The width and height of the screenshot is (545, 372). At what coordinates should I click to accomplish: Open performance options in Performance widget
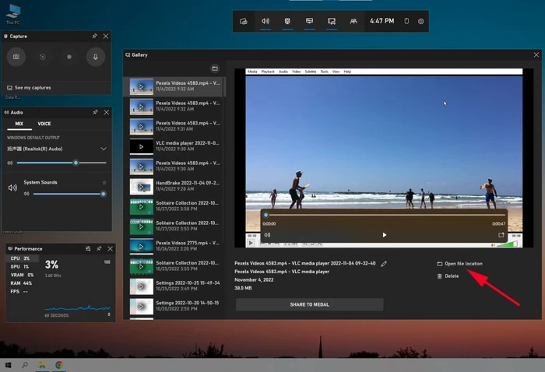point(87,248)
